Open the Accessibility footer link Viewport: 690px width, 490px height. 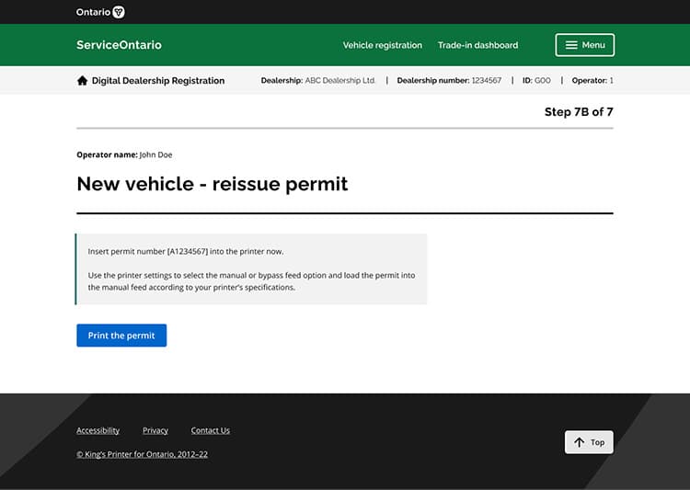click(x=98, y=430)
